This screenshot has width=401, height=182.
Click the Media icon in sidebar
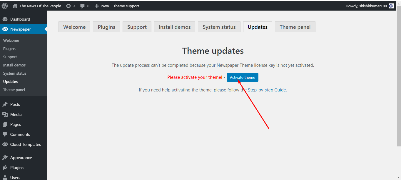click(x=5, y=114)
